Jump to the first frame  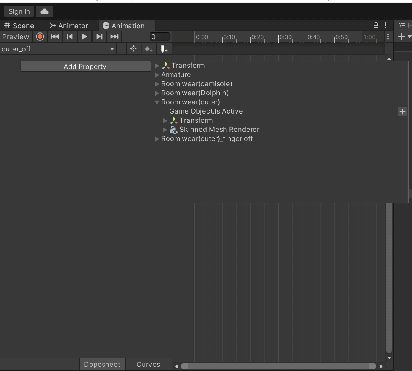tap(55, 37)
